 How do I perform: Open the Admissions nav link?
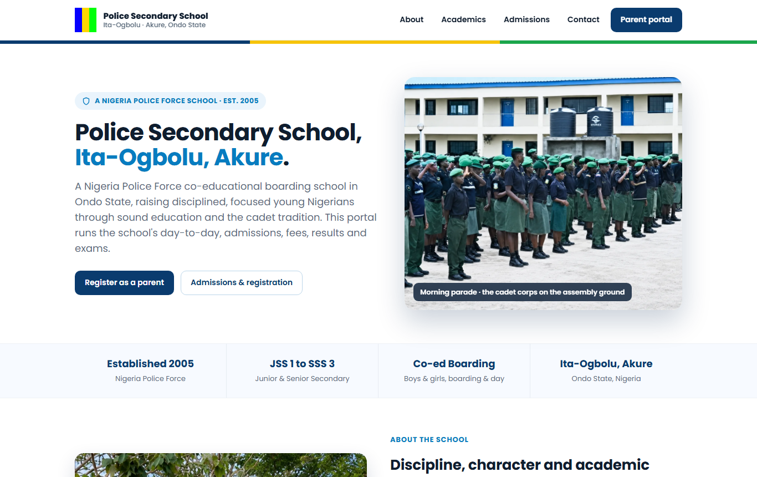tap(526, 19)
